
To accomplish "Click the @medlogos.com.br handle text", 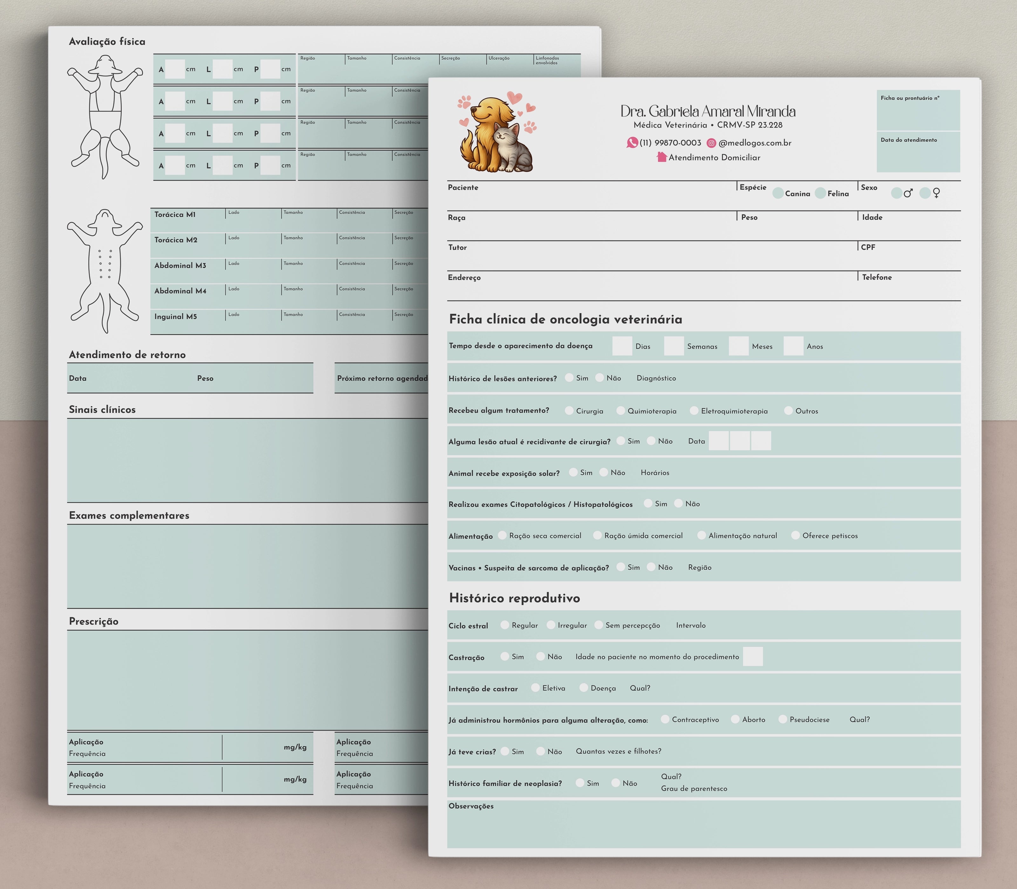I will [755, 143].
